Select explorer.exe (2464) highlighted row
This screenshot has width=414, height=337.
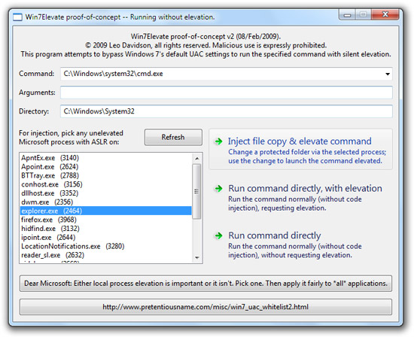pyautogui.click(x=106, y=211)
